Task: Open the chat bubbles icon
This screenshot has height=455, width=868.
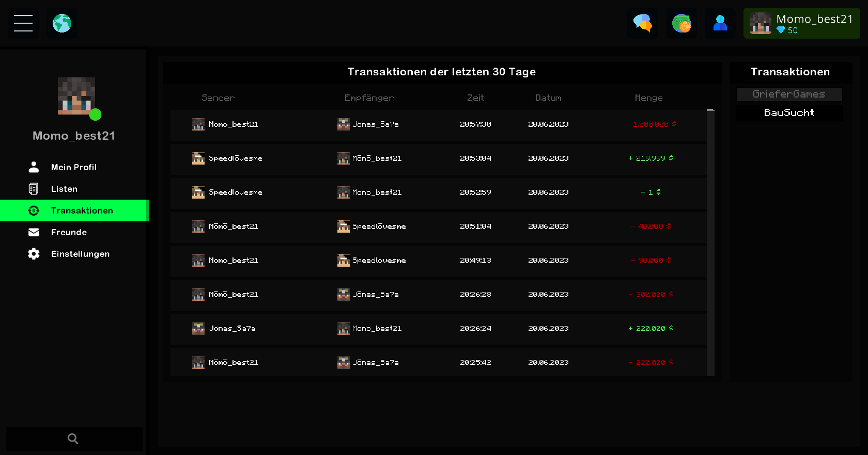Action: (643, 23)
